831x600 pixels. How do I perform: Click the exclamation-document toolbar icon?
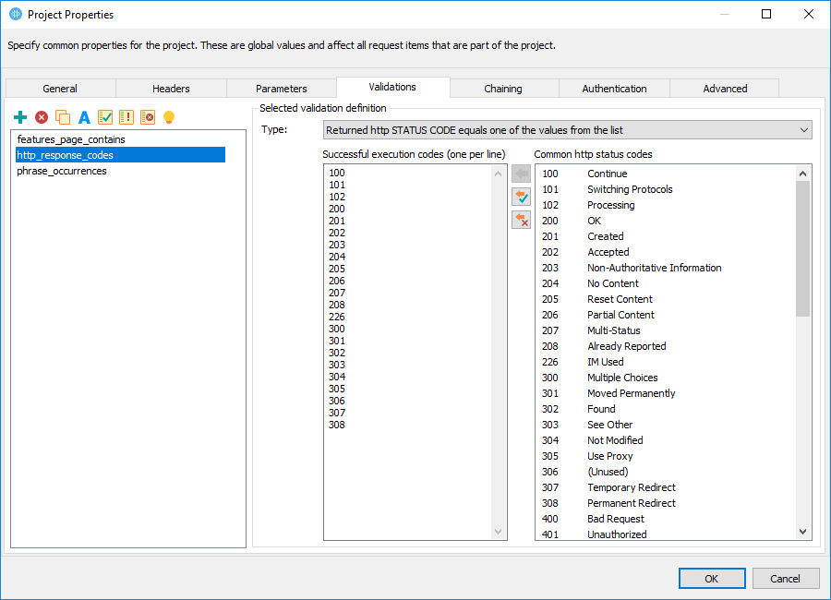coord(126,117)
